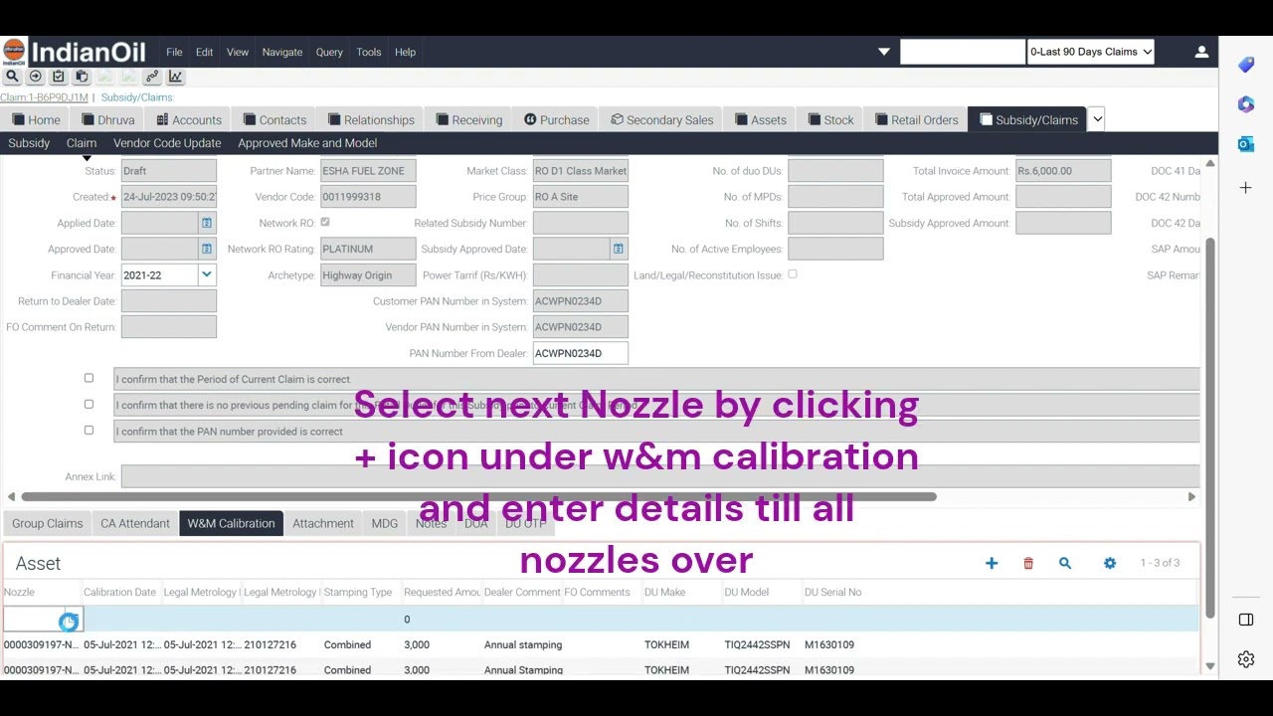
Task: Check Period of Current Claim confirmation
Action: [x=89, y=378]
